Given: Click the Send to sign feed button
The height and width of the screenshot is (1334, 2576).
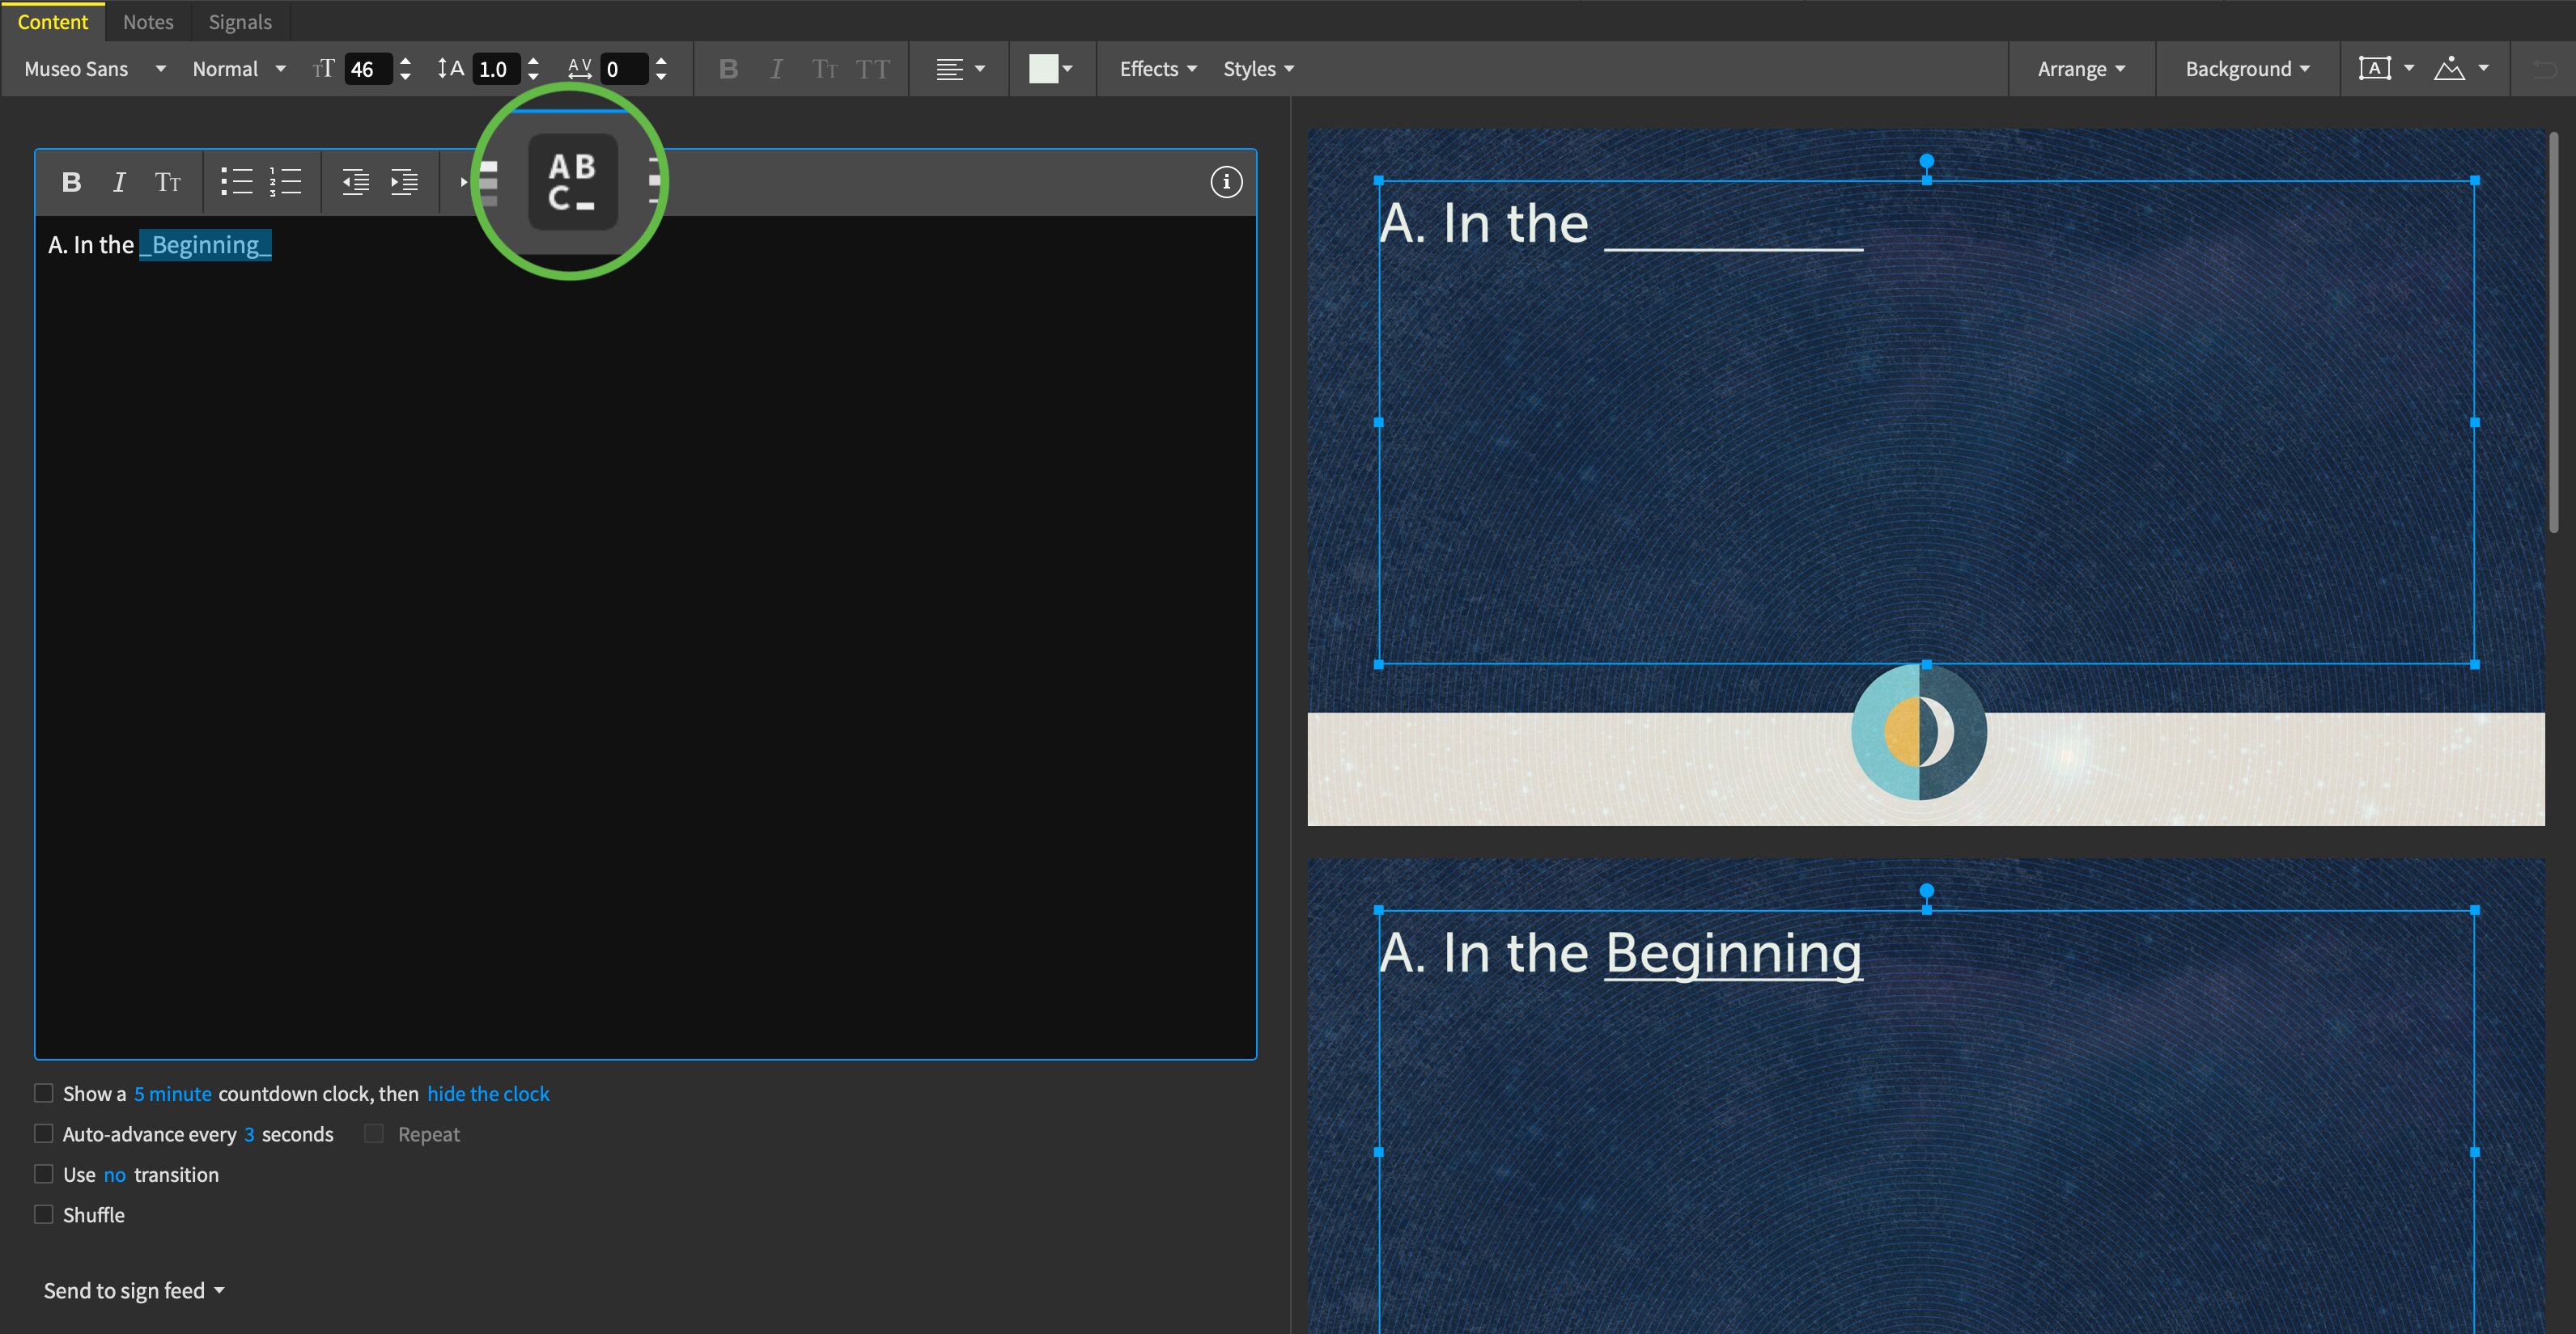Looking at the screenshot, I should tap(128, 1290).
